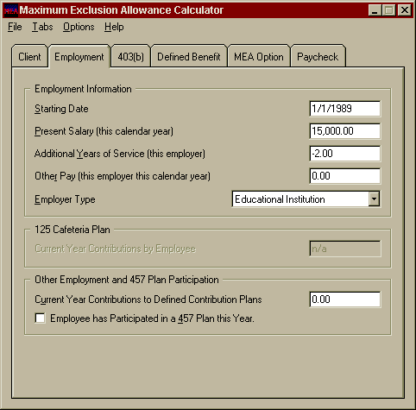
Task: Expand the Employer Type dropdown arrow
Action: click(x=374, y=199)
